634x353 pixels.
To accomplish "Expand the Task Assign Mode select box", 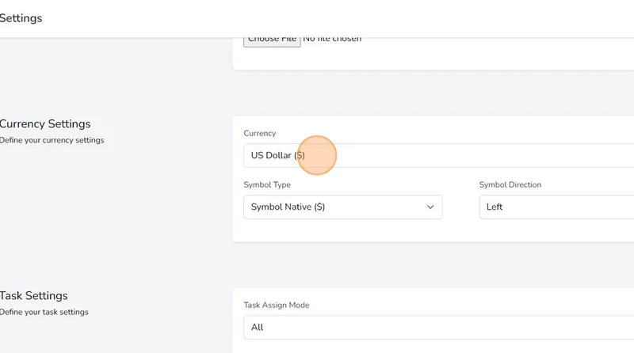I will pyautogui.click(x=436, y=327).
